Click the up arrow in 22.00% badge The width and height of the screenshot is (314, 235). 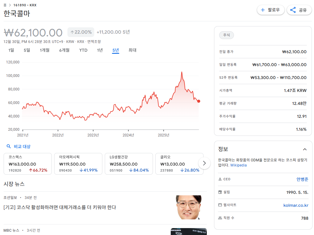72,32
